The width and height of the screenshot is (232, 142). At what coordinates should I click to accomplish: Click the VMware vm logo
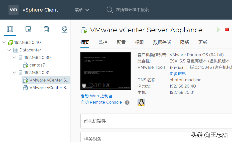[x=14, y=10]
